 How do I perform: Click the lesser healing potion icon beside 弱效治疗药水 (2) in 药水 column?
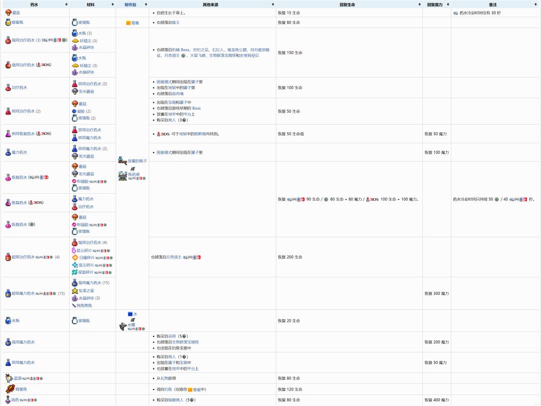pyautogui.click(x=9, y=111)
